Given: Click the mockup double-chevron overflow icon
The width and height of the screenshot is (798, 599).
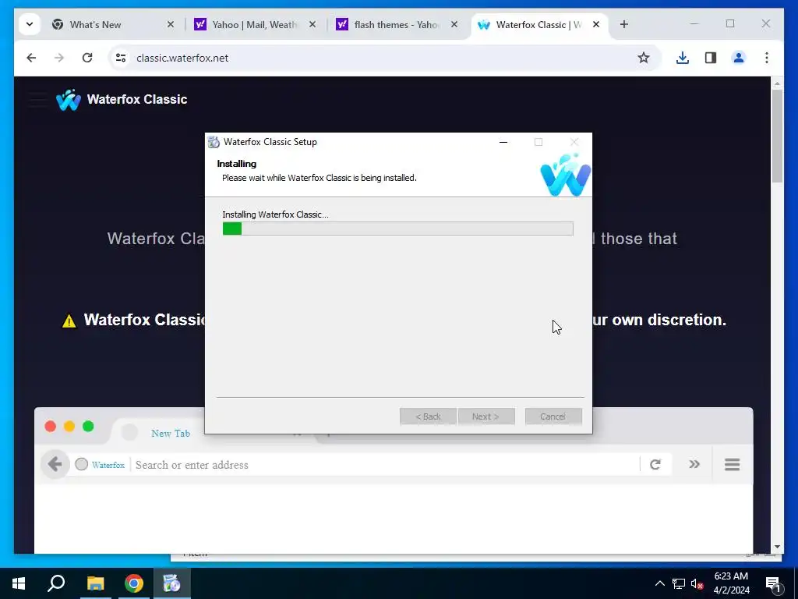Looking at the screenshot, I should (694, 464).
